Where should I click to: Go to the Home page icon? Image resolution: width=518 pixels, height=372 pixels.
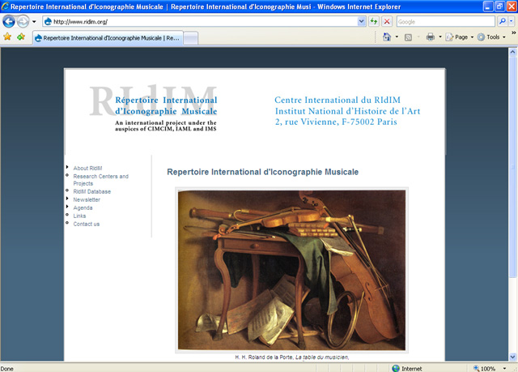click(388, 37)
